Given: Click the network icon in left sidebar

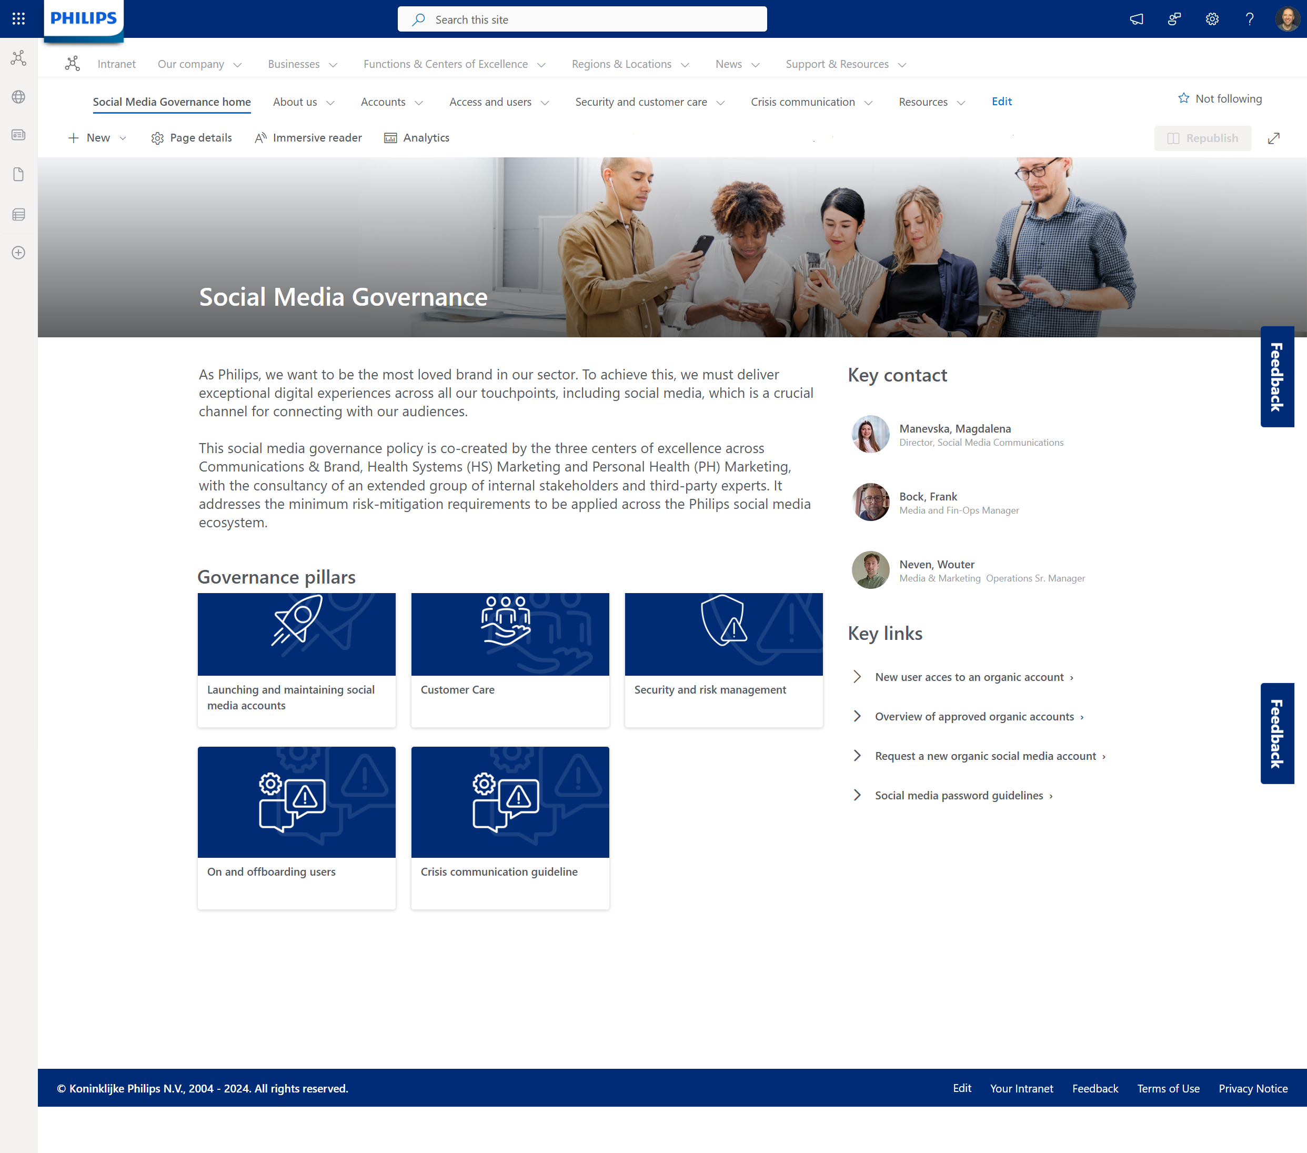Looking at the screenshot, I should [x=18, y=58].
